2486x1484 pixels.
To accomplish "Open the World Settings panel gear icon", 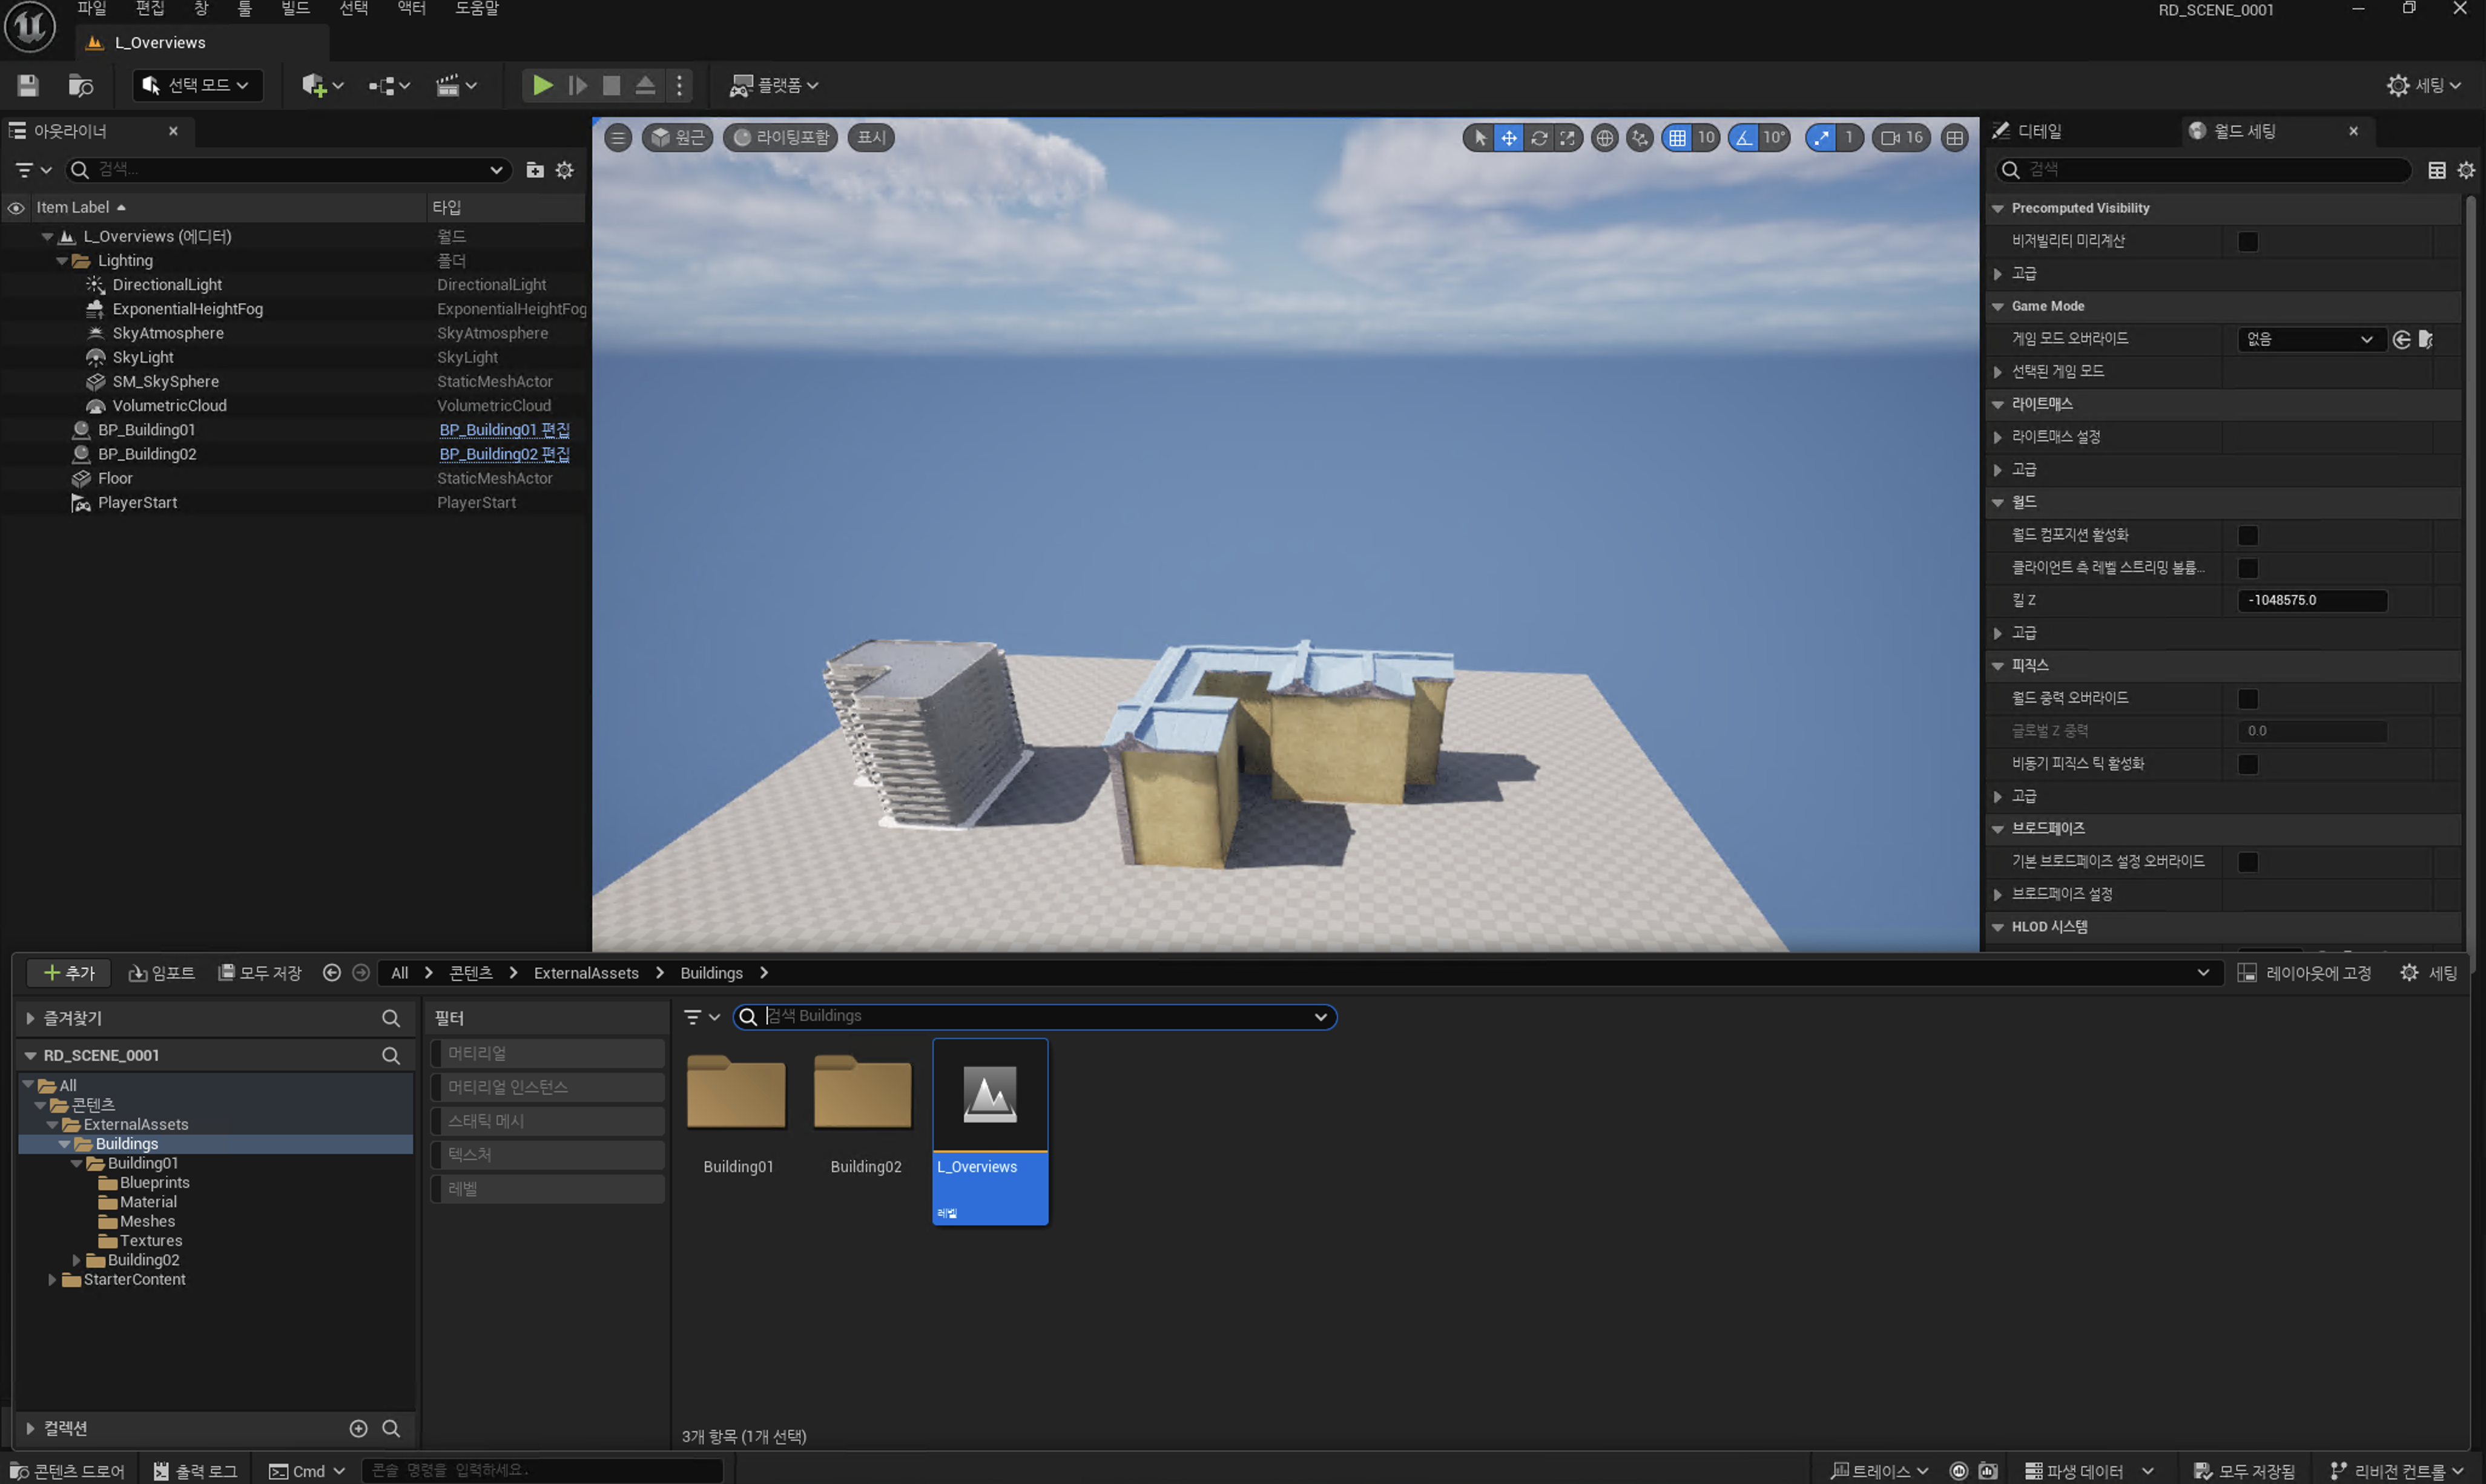I will click(x=2466, y=170).
